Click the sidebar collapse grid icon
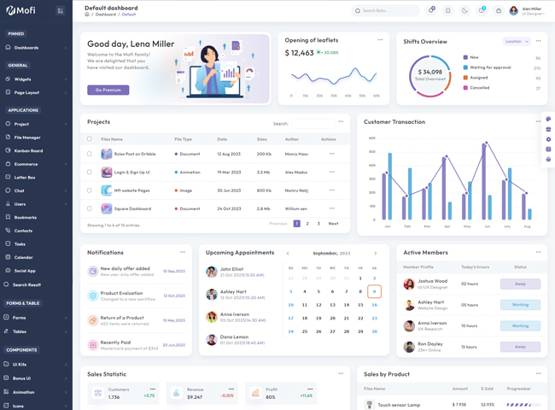Viewport: 555px width, 410px height. 60,11
